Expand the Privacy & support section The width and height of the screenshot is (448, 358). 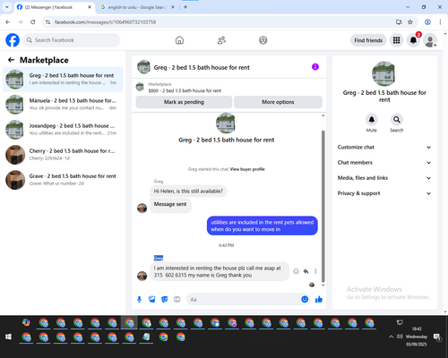point(384,193)
